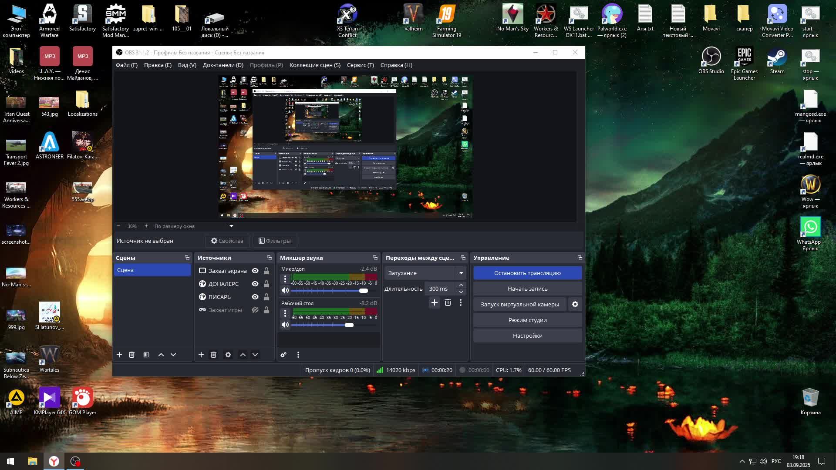Delete transition with trash icon
This screenshot has width=836, height=470.
click(x=448, y=302)
